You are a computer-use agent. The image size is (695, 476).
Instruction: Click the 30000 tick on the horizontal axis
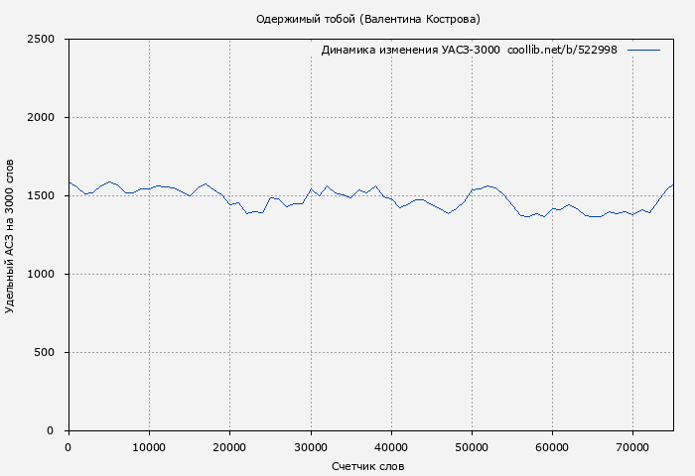[311, 448]
